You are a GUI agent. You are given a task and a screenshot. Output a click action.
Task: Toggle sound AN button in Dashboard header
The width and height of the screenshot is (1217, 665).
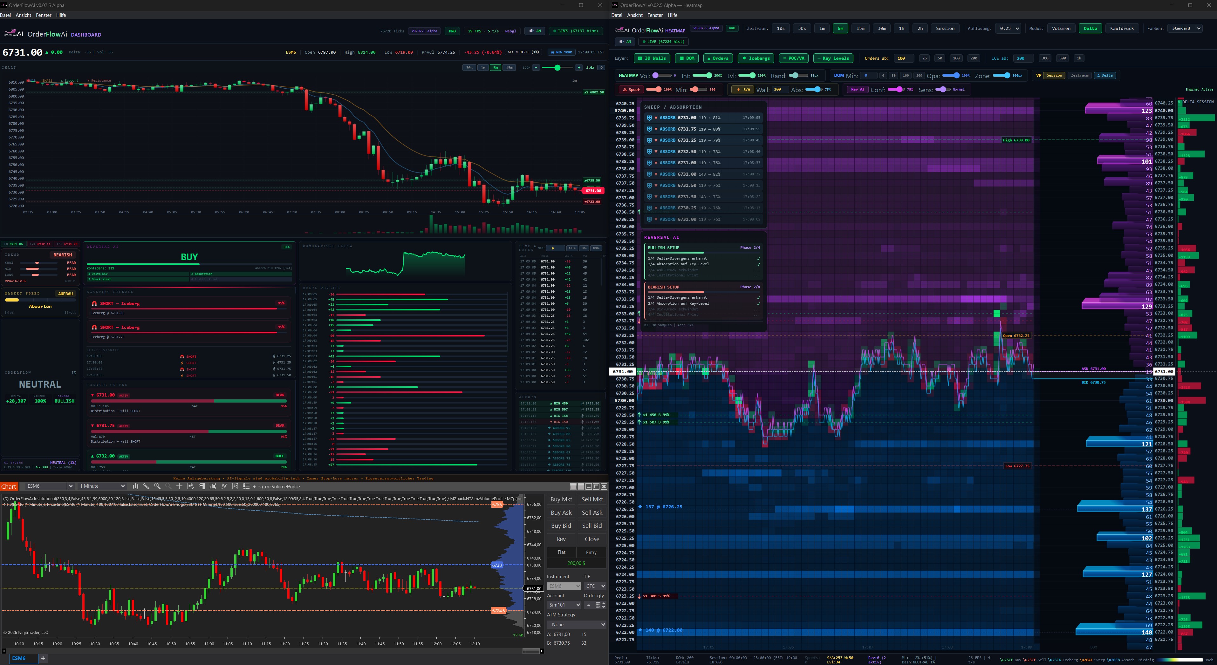pos(535,31)
